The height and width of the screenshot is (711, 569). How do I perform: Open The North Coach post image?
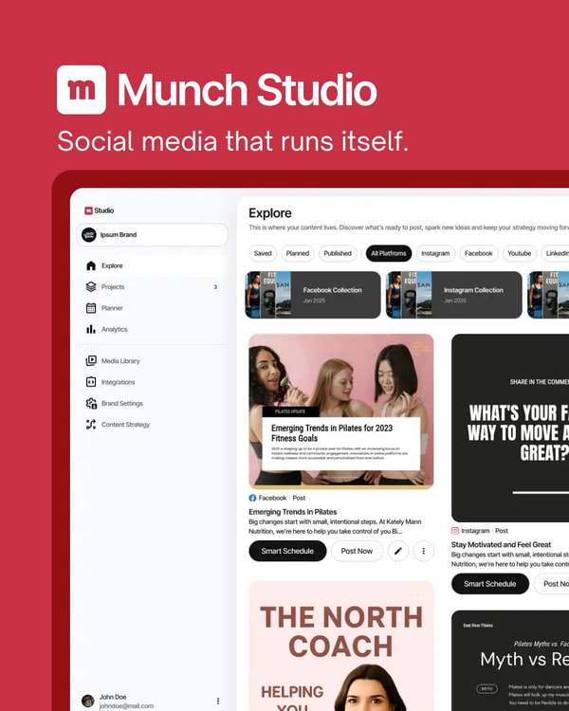(x=341, y=647)
